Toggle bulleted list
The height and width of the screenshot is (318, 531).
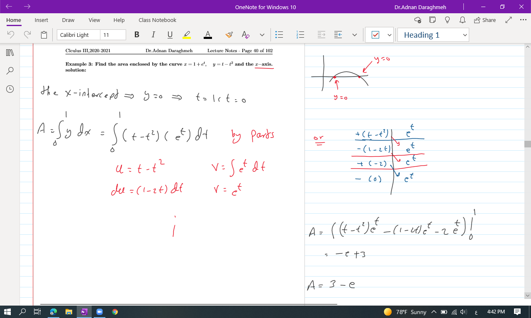pyautogui.click(x=280, y=35)
